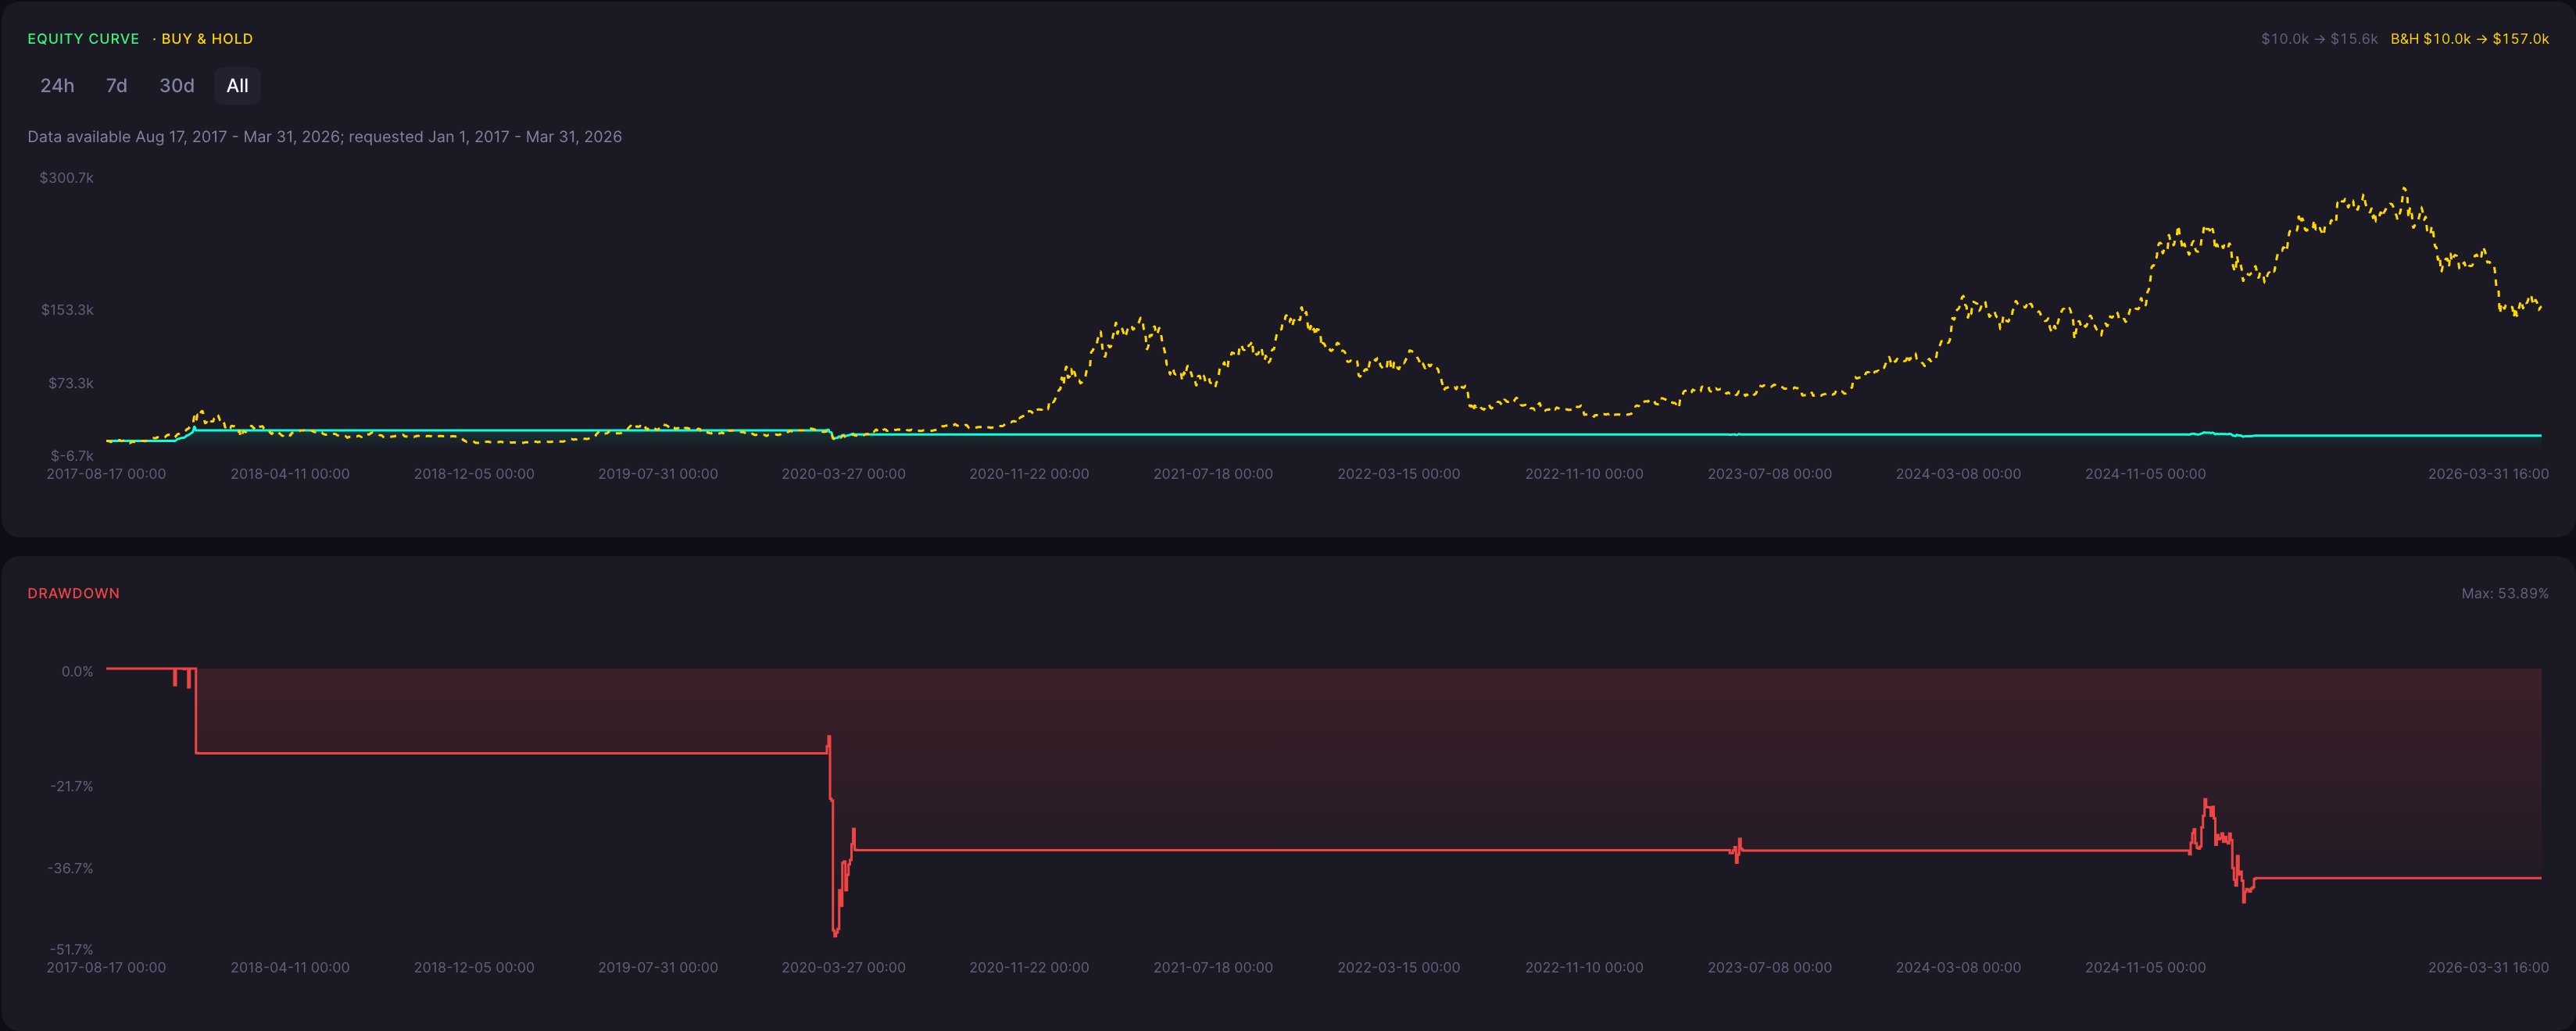Click the data availability notice text
This screenshot has height=1031, width=2576.
point(325,137)
